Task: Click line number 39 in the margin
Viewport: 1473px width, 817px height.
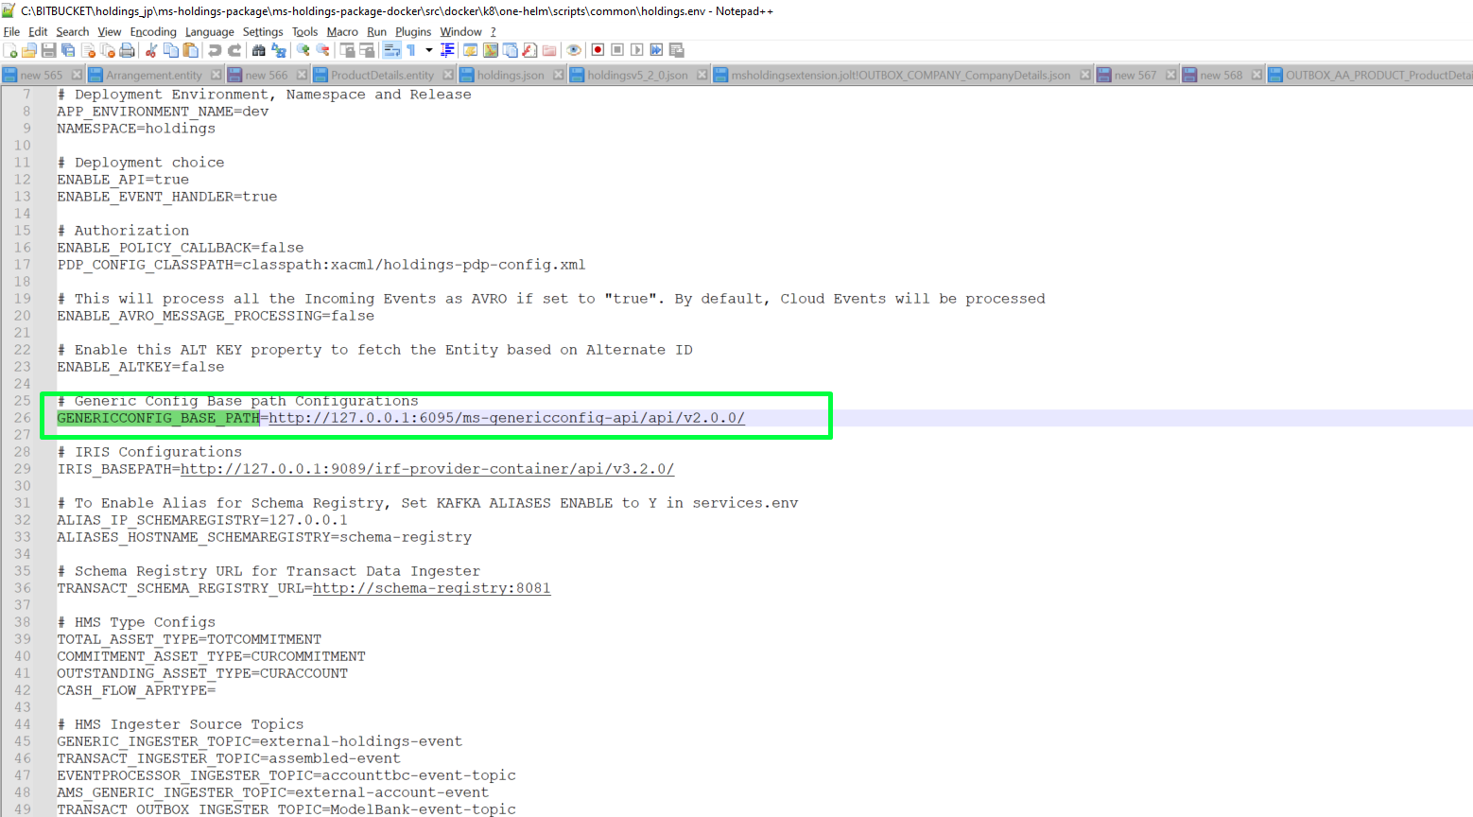Action: (23, 639)
